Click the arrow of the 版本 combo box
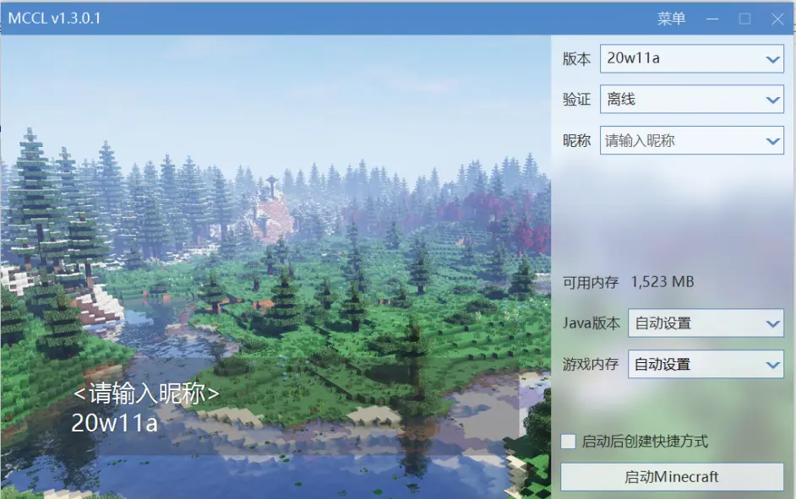This screenshot has height=499, width=796. pyautogui.click(x=772, y=59)
